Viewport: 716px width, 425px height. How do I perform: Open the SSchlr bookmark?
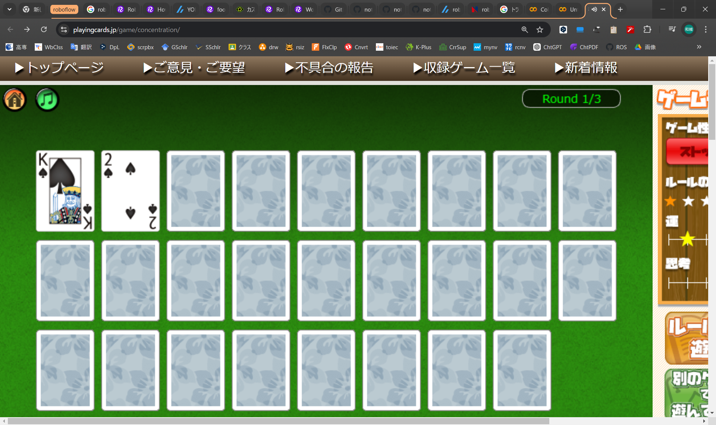[x=208, y=47]
